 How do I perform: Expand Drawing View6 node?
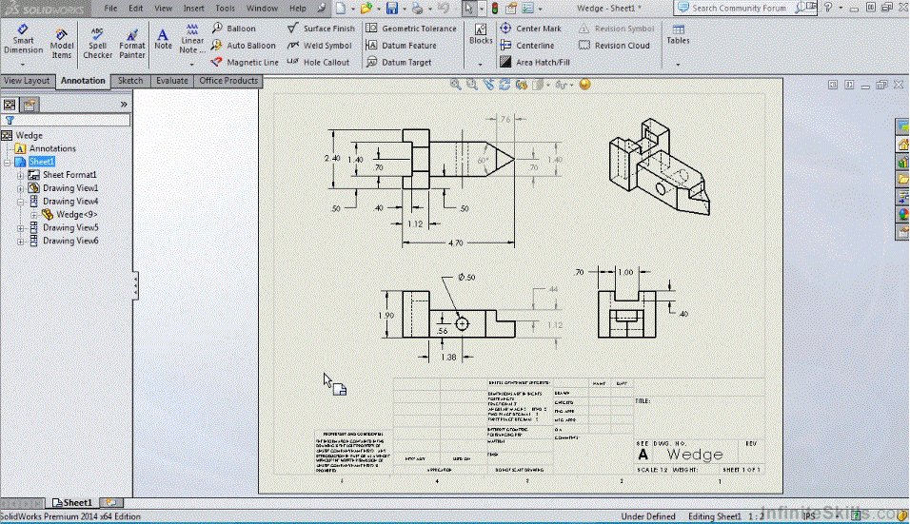tap(20, 242)
